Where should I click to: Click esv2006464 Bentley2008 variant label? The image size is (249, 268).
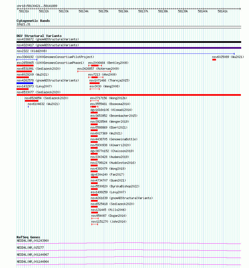(x=108, y=63)
